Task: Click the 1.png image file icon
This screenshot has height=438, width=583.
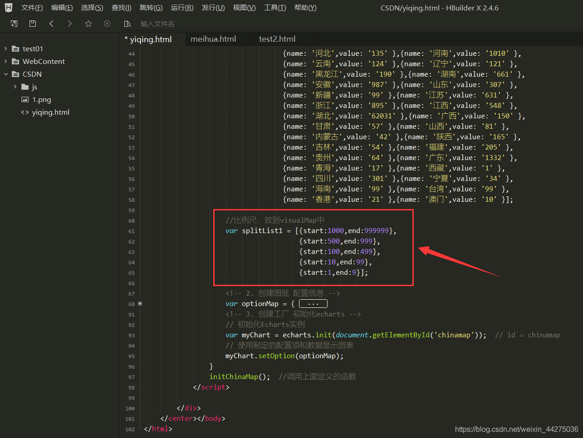Action: [x=25, y=99]
